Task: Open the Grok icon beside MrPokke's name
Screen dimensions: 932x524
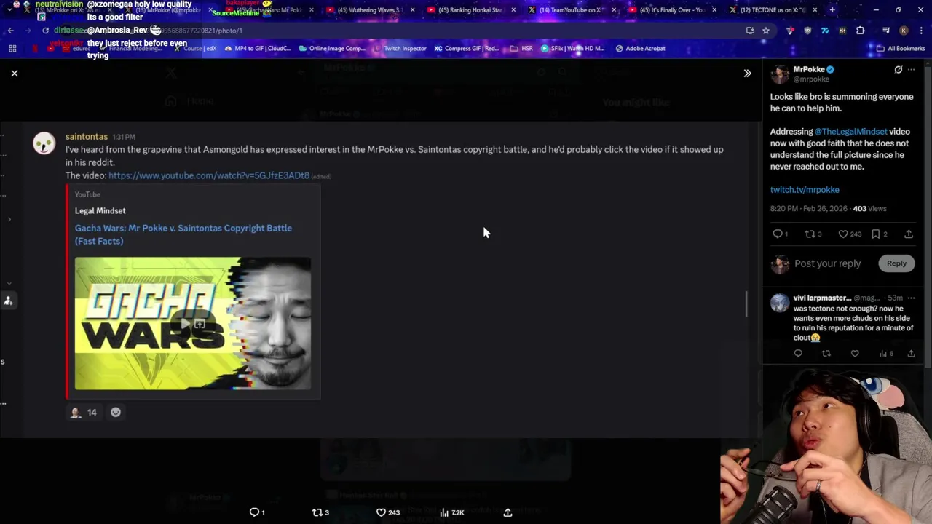Action: (x=899, y=70)
